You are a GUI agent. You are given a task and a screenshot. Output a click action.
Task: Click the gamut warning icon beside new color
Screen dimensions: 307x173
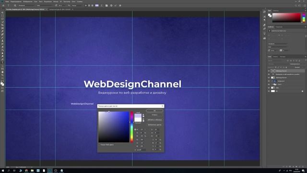[x=143, y=115]
